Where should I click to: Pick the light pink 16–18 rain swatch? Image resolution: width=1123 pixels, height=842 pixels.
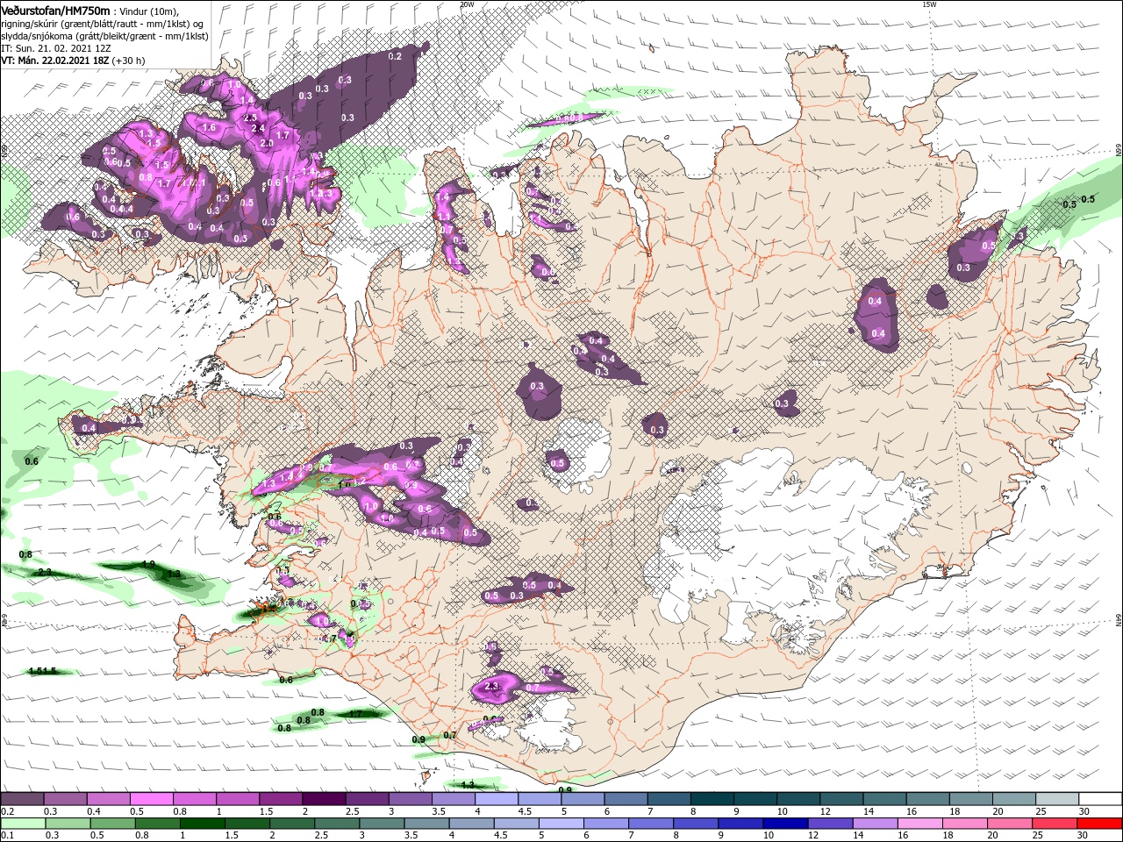coord(920,824)
